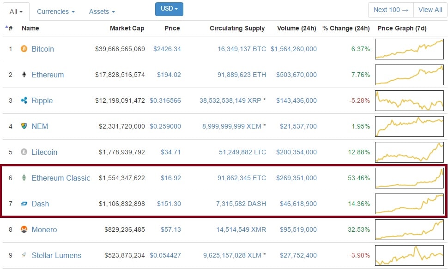Click Monero's 24h volume link
448x270 pixels.
click(297, 229)
